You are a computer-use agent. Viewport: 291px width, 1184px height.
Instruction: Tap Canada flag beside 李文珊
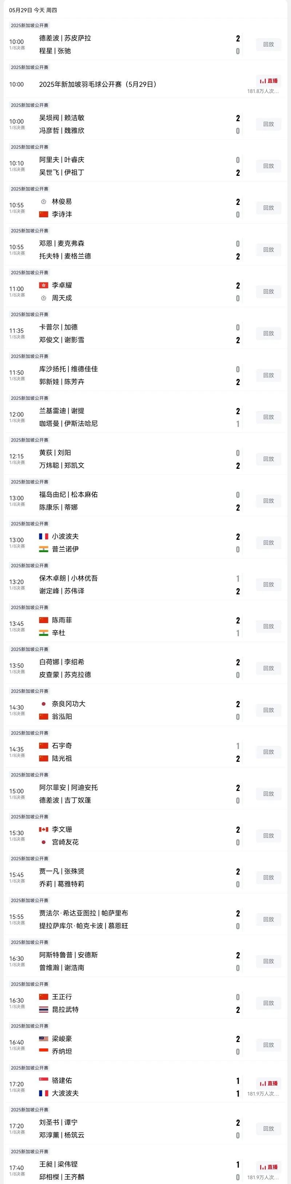(44, 829)
